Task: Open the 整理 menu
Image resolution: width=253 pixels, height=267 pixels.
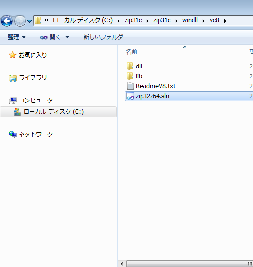Action: (17, 37)
